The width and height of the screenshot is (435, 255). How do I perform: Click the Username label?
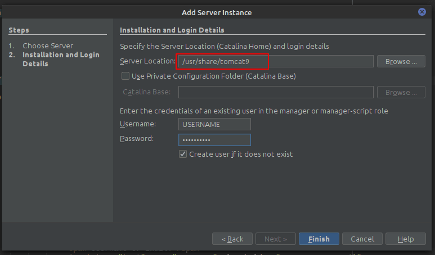(138, 124)
